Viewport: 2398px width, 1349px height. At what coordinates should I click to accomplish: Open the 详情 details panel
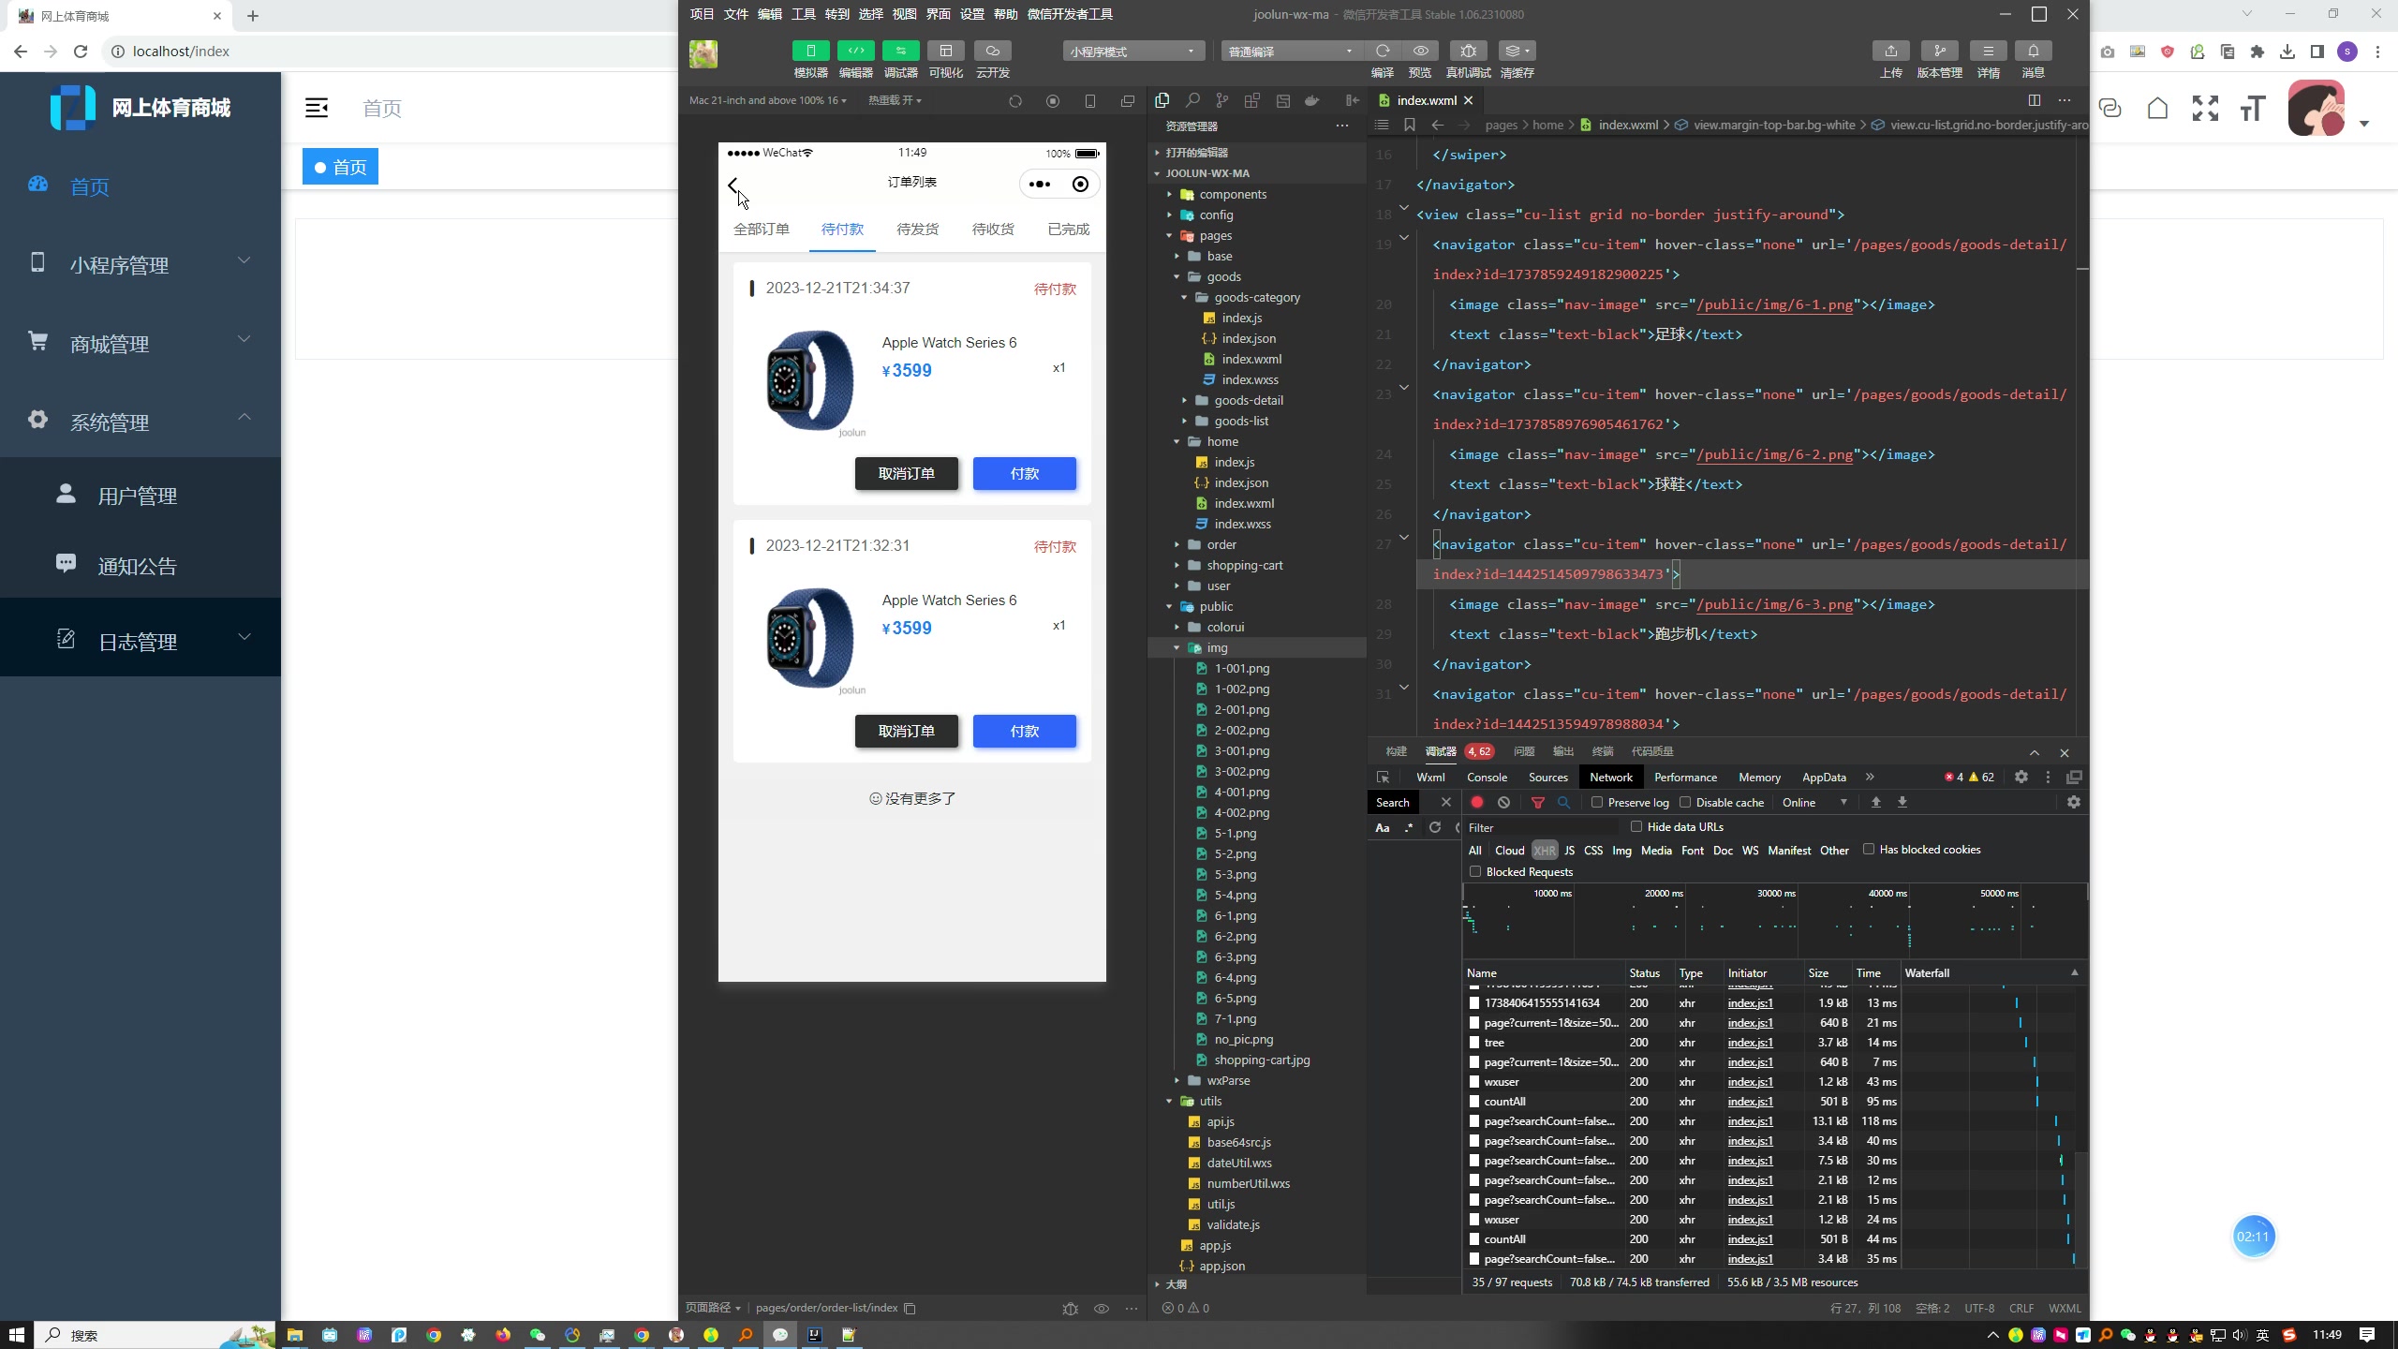pyautogui.click(x=1988, y=51)
